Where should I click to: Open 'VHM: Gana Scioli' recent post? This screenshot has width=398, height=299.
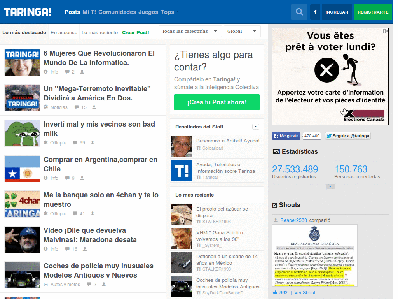pos(220,236)
